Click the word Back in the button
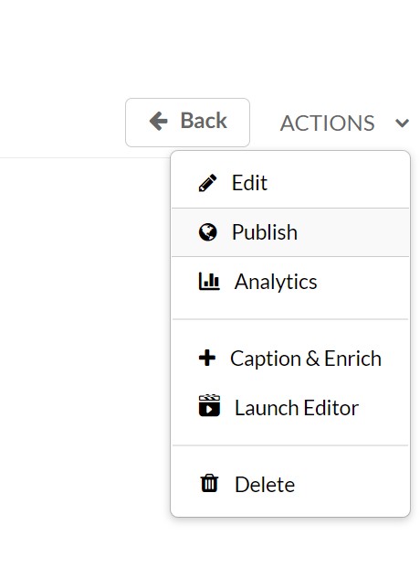The image size is (420, 568). (204, 121)
